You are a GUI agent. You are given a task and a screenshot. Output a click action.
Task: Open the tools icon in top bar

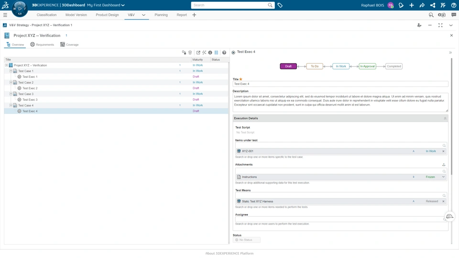pos(443,5)
